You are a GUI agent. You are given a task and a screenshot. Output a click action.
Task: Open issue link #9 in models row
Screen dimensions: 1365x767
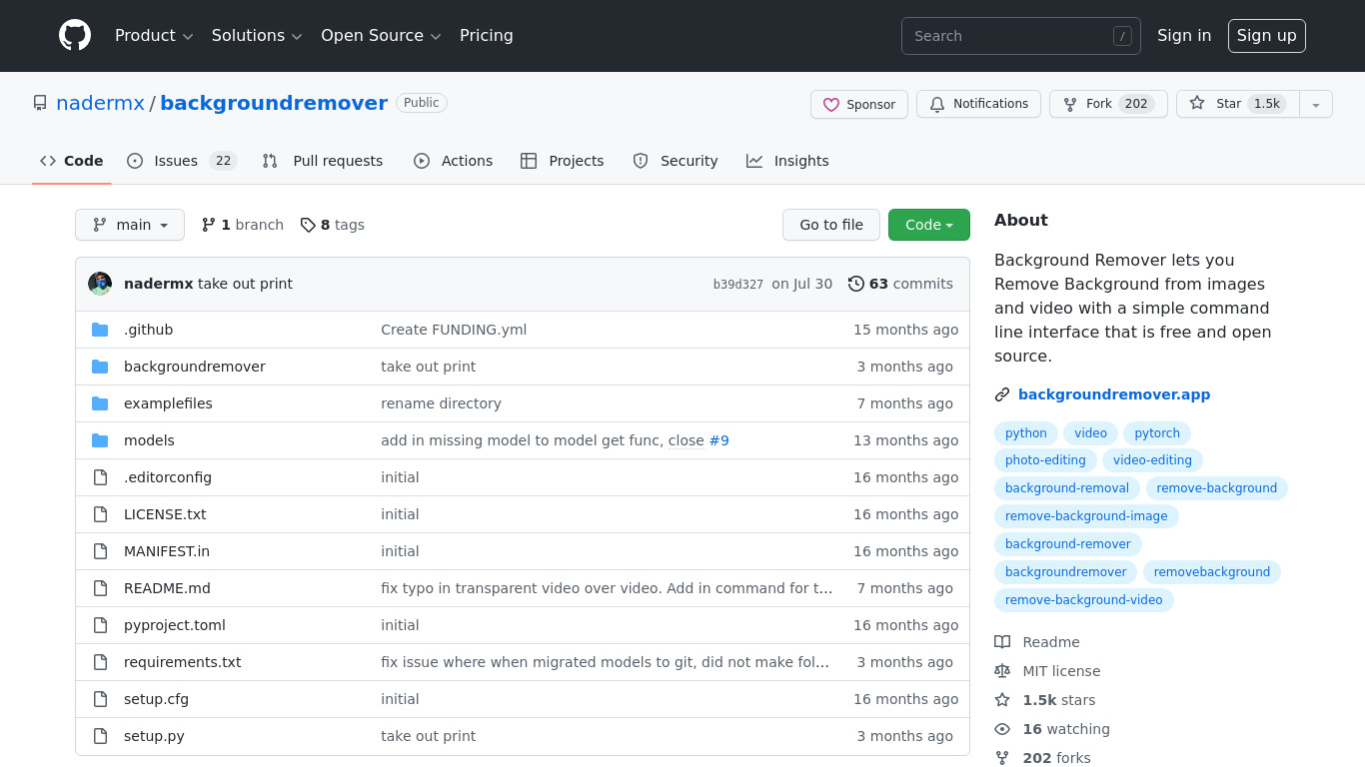tap(718, 440)
